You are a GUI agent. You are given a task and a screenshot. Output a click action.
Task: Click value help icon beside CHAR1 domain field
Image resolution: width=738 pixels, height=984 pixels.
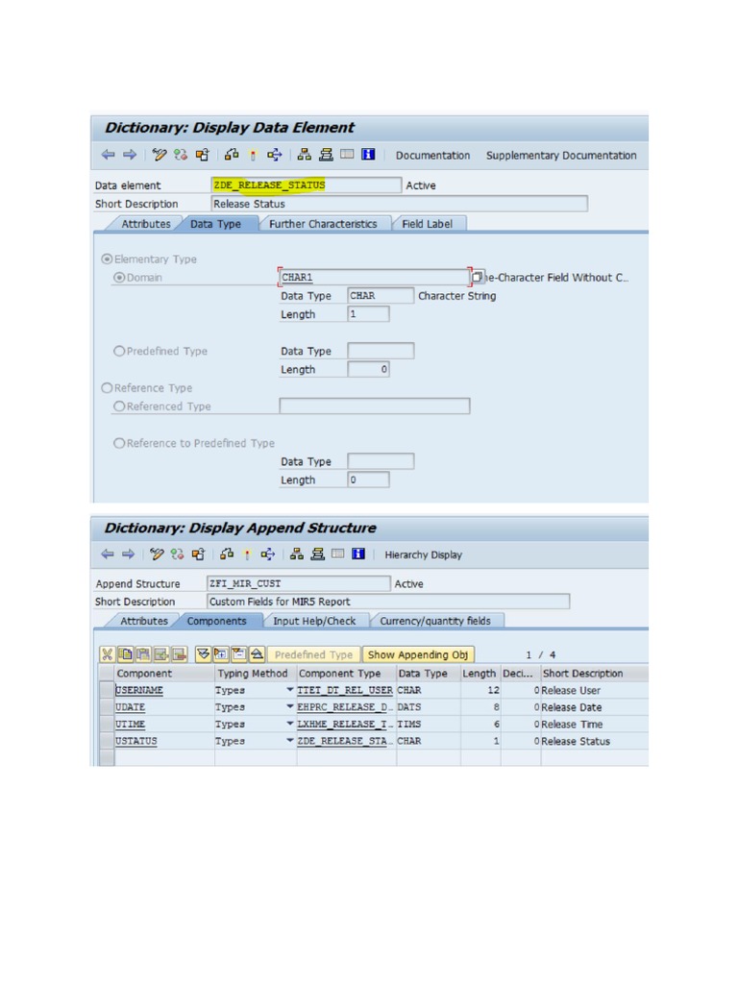click(477, 278)
